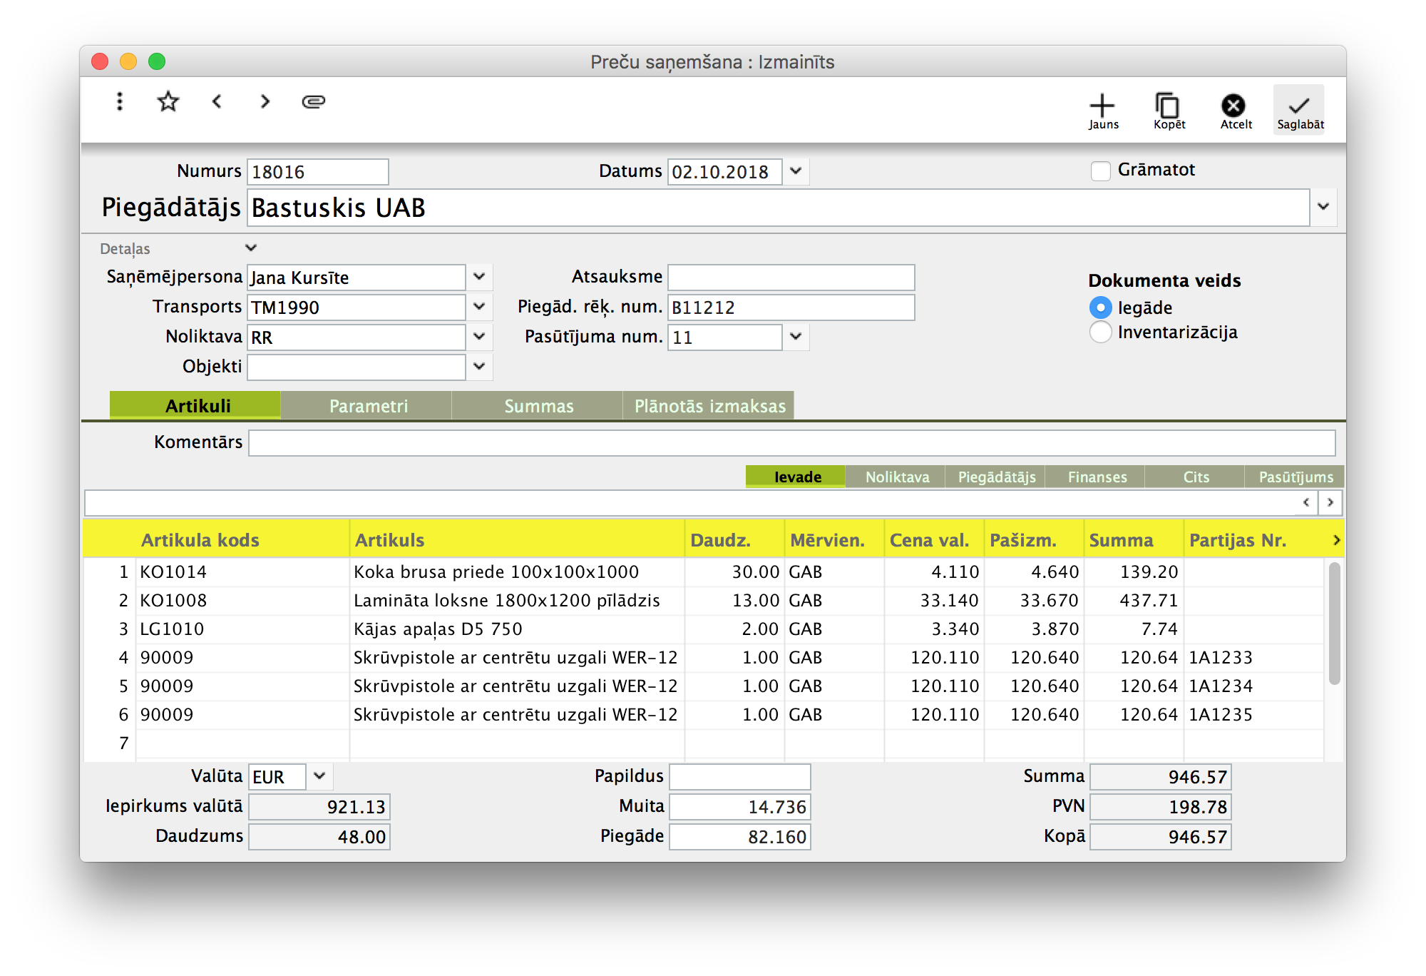This screenshot has height=976, width=1426.
Task: Click the paperclip attachments icon
Action: pos(314,101)
